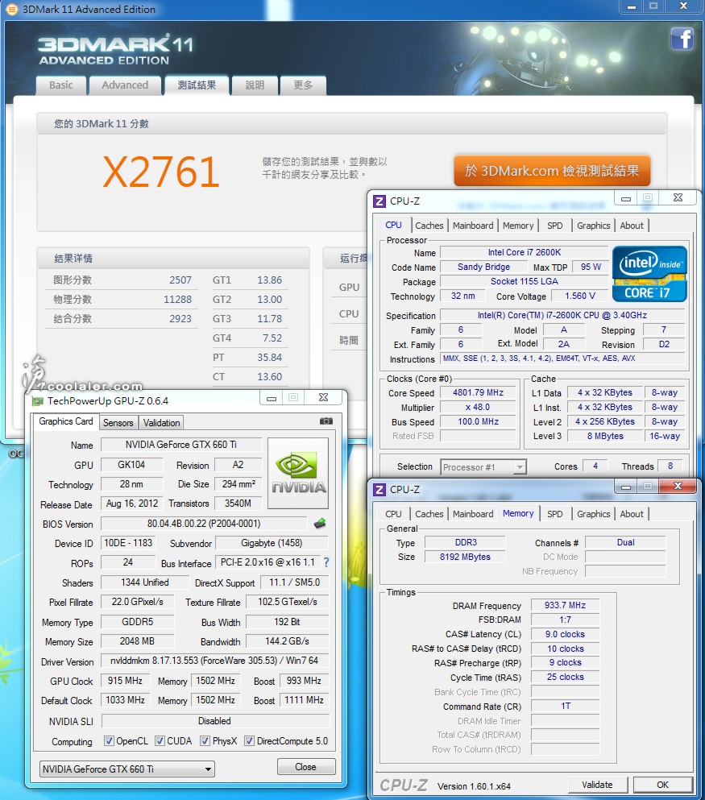Image resolution: width=705 pixels, height=800 pixels.
Task: Click the Memory Size value 2048 MB
Action: click(x=137, y=641)
